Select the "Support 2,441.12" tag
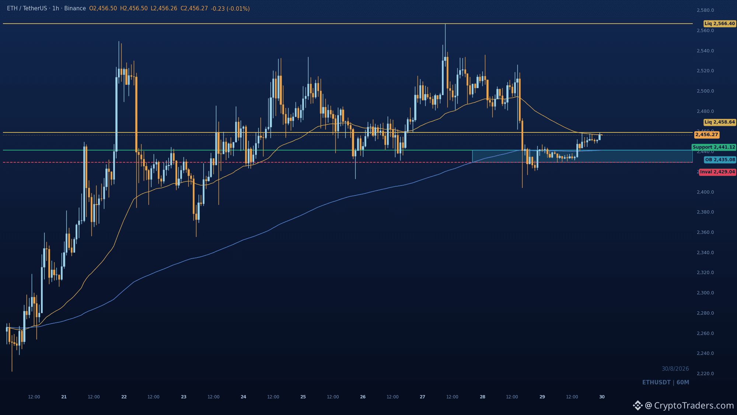The image size is (737, 415). tap(714, 147)
